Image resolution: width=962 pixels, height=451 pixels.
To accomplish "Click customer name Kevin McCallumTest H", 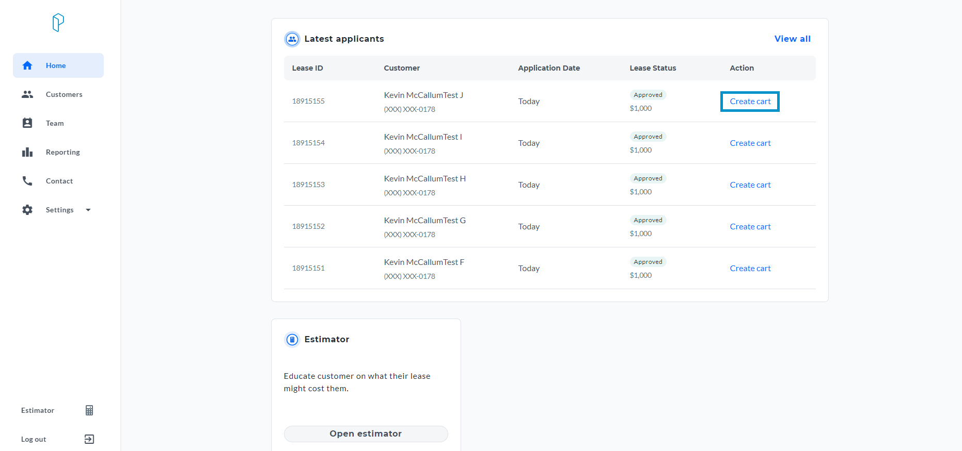I will (425, 179).
